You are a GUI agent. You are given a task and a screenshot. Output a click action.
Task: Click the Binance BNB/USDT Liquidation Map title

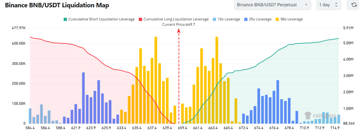pyautogui.click(x=57, y=5)
